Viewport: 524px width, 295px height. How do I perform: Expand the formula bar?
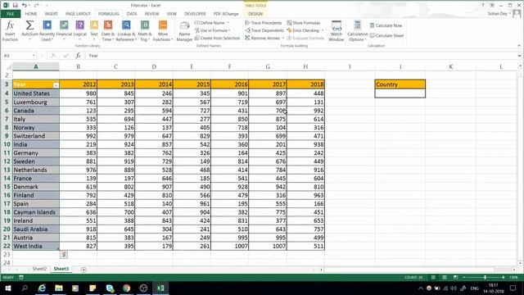point(519,56)
